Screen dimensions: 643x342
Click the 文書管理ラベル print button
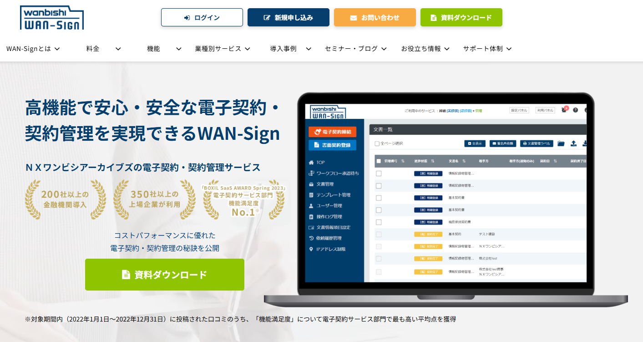point(537,143)
